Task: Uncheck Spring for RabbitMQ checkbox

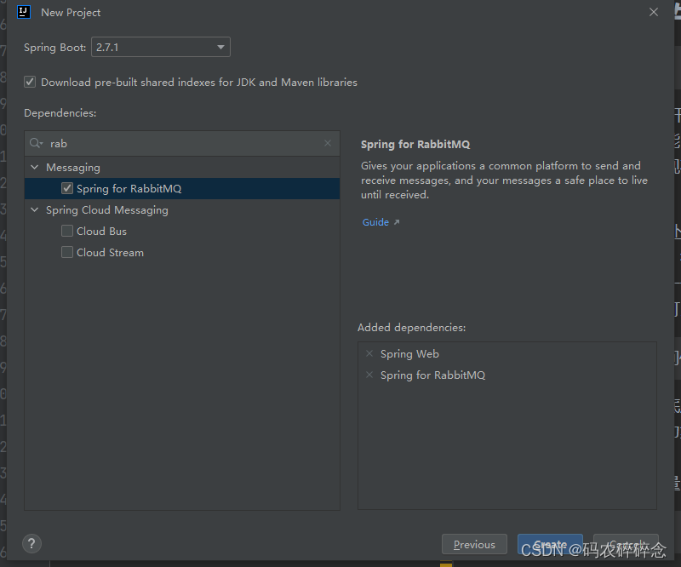Action: [67, 188]
